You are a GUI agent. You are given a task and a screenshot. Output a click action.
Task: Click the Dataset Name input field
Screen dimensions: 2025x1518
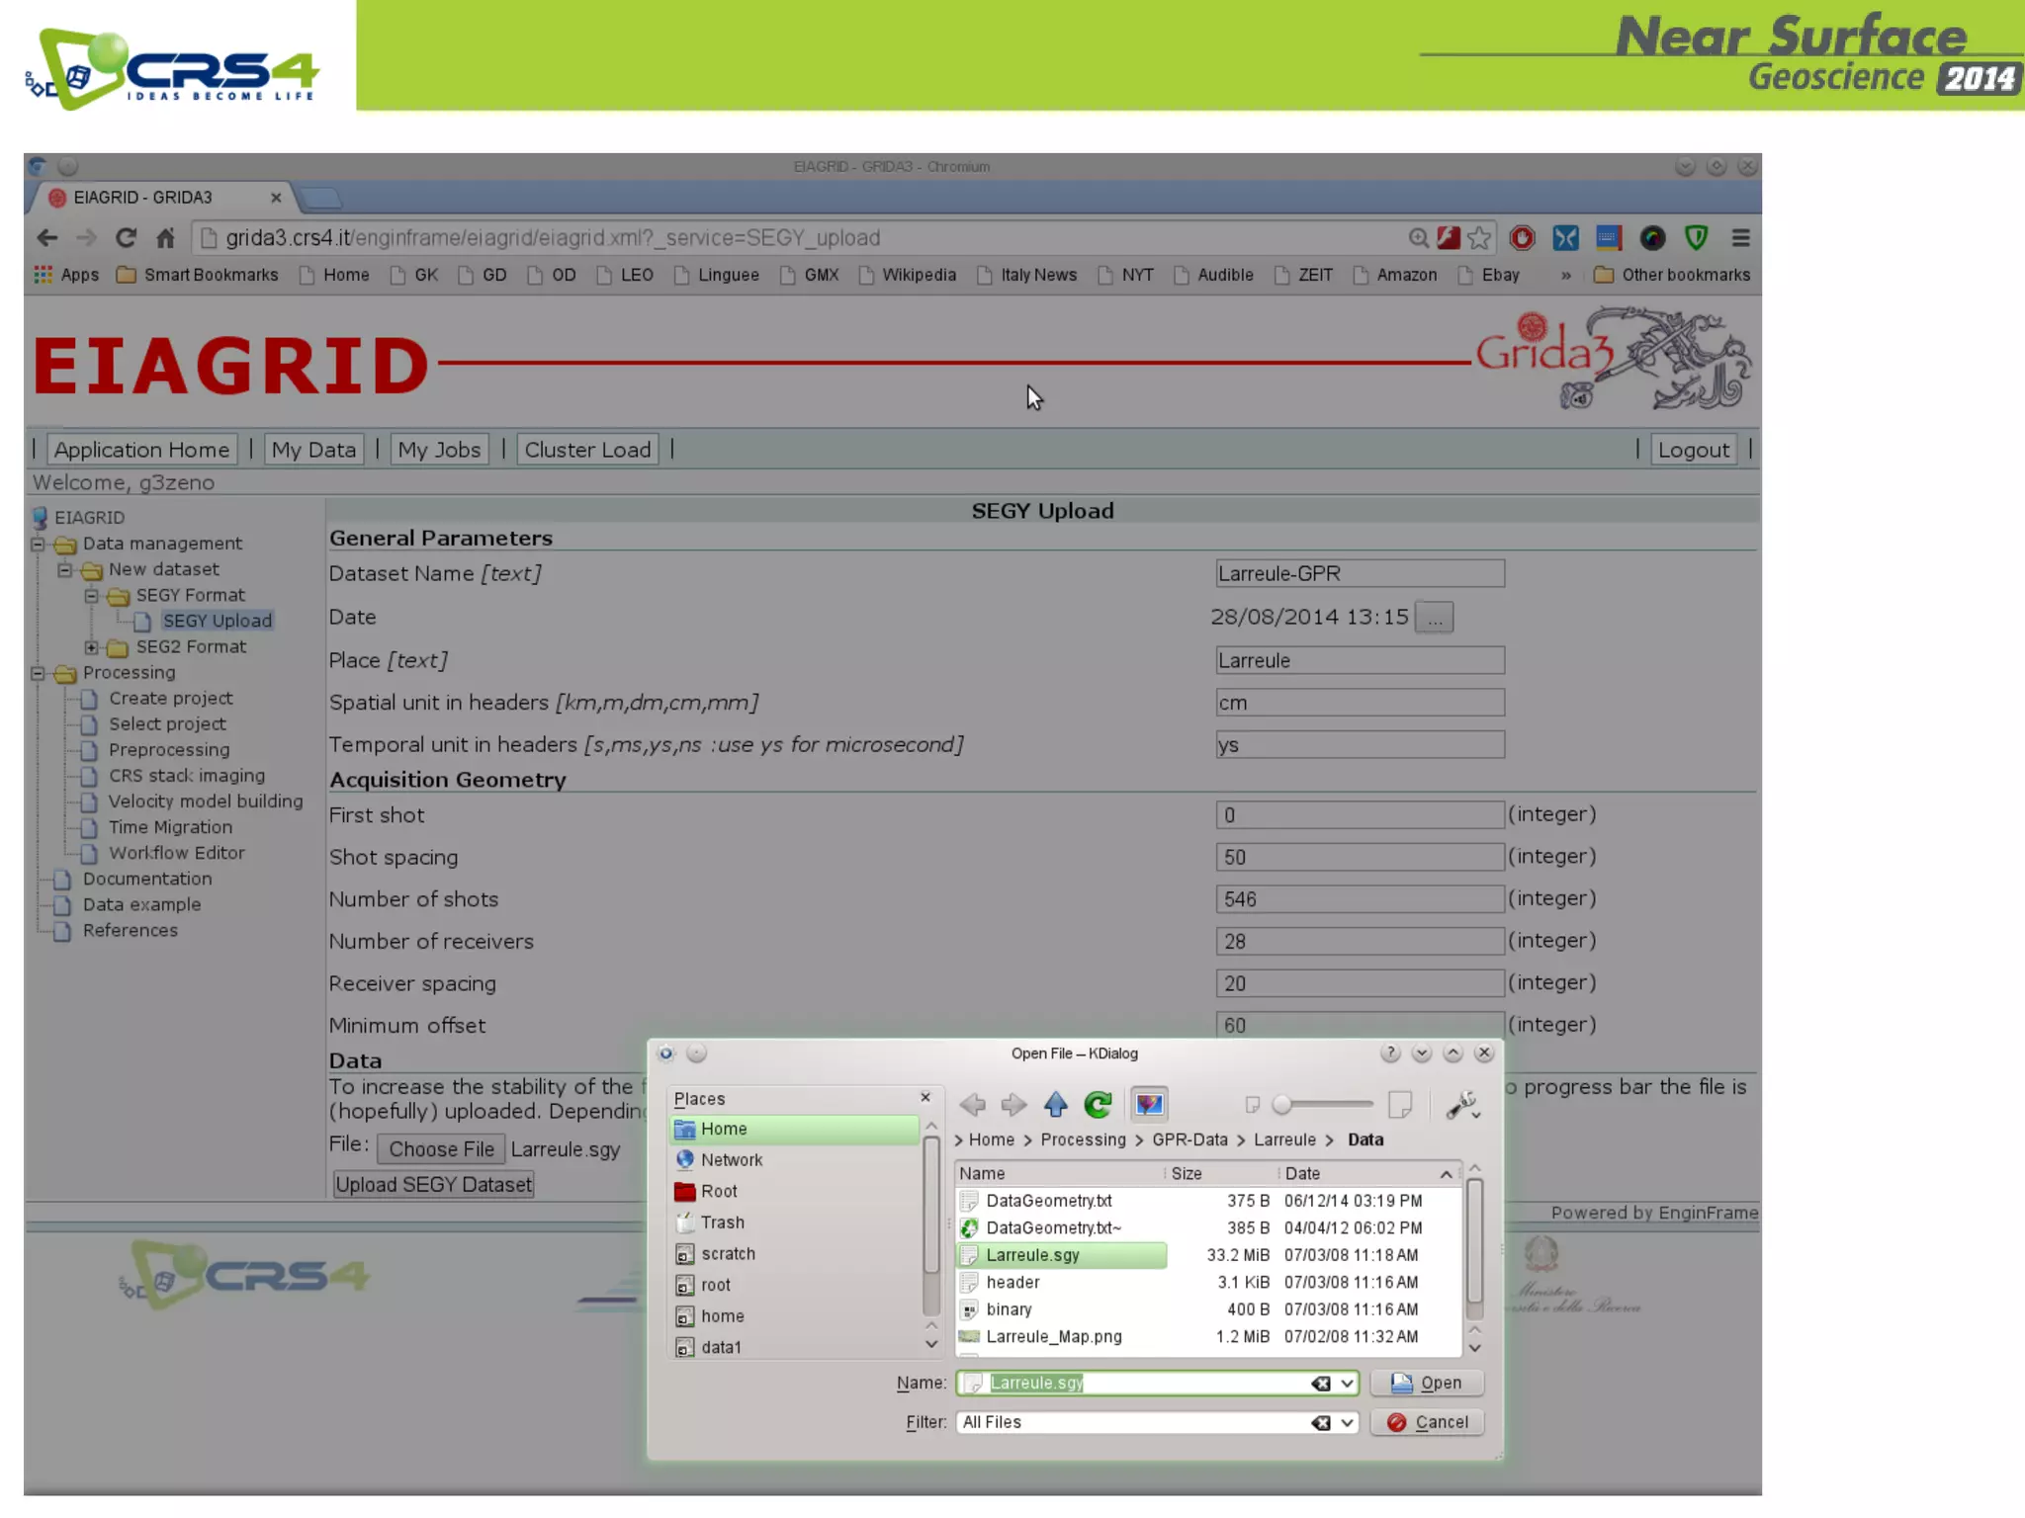[x=1359, y=574]
